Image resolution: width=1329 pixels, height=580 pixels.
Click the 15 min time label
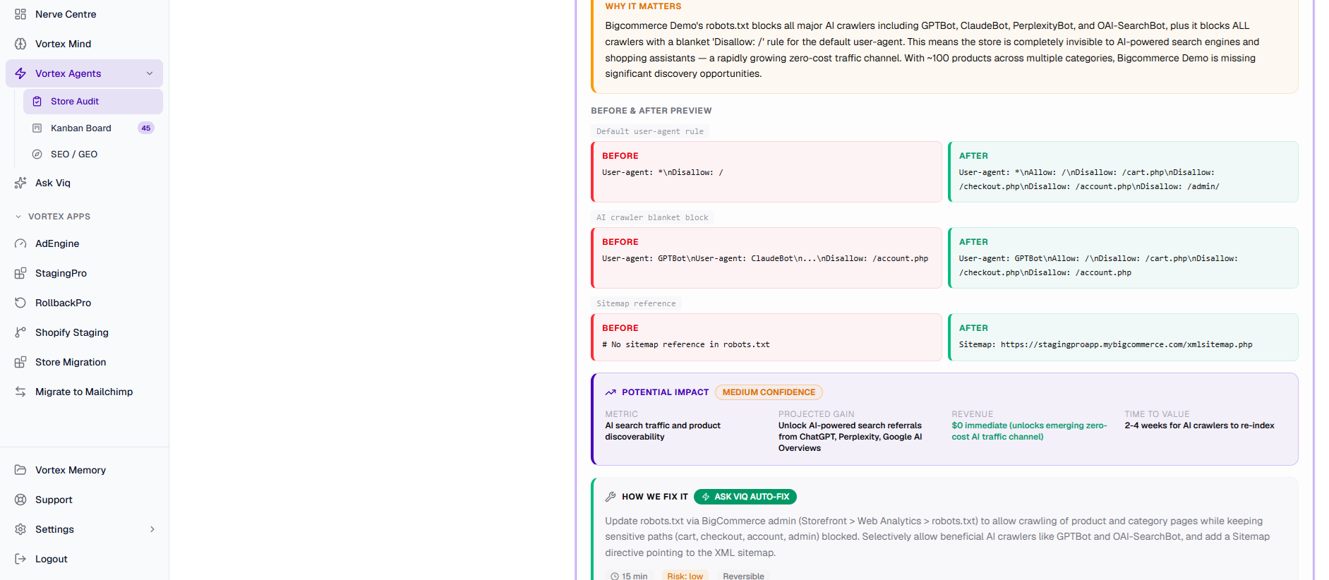click(635, 576)
